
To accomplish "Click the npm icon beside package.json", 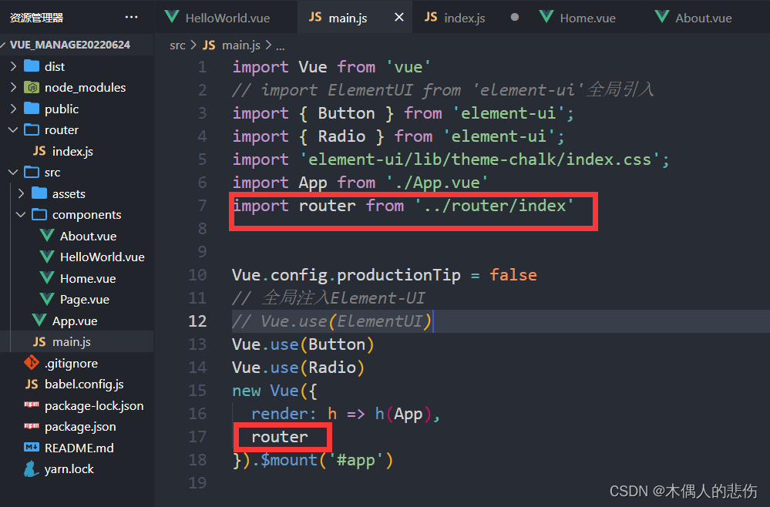I will 32,426.
